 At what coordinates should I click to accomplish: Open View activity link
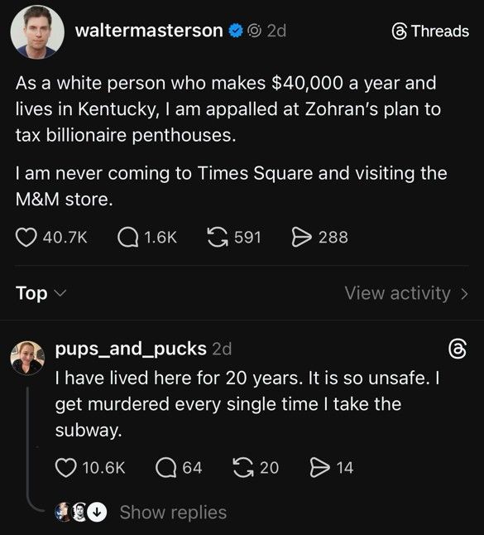pyautogui.click(x=406, y=293)
